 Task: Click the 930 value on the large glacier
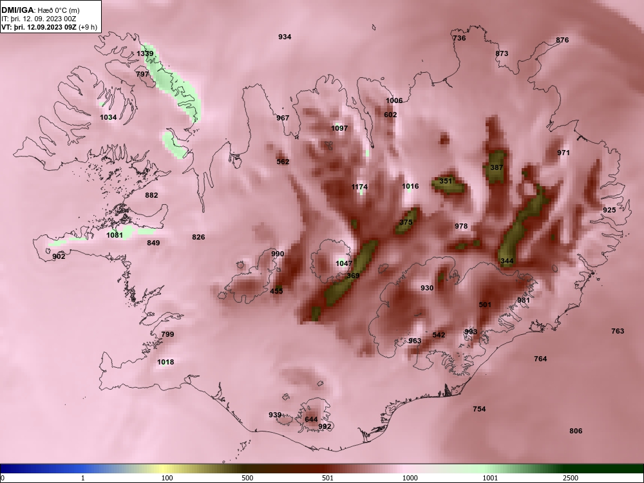tap(427, 289)
